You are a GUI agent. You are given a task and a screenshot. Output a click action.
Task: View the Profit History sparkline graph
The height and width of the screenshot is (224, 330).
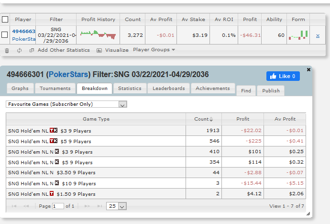point(98,35)
